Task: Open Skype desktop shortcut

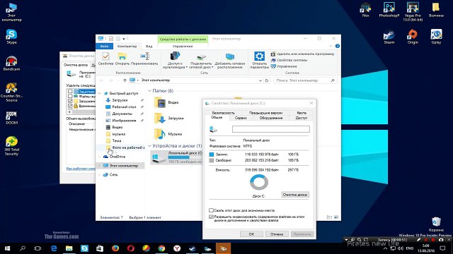Action: 11,36
